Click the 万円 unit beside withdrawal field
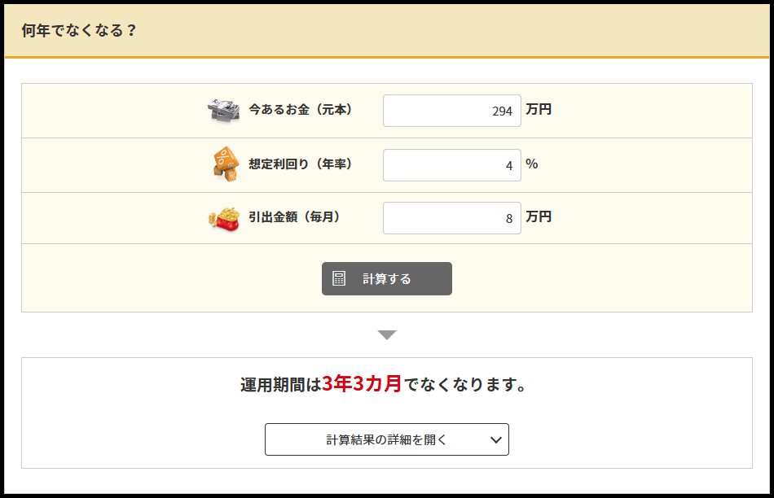The height and width of the screenshot is (498, 774). (x=539, y=216)
